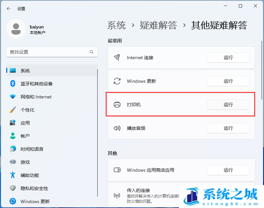Click the Internet connection troubleshooter icon
Viewport: 264px width, 208px height.
tap(117, 58)
